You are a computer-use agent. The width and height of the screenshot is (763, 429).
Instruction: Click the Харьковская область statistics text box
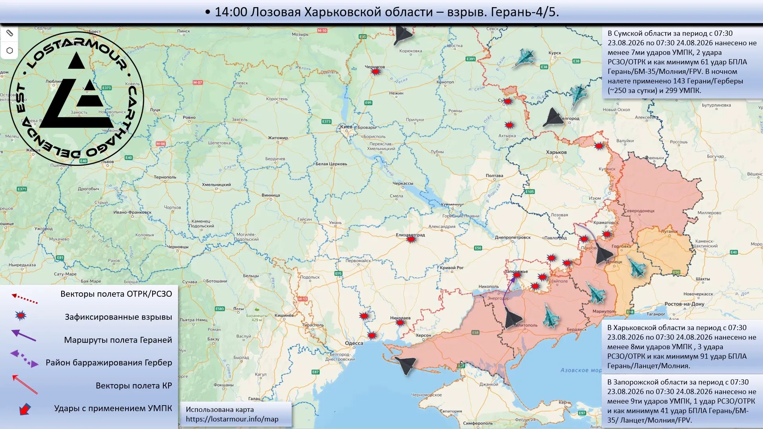tap(682, 347)
